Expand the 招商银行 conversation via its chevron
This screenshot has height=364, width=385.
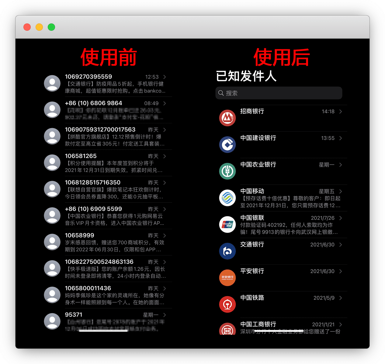click(x=341, y=112)
